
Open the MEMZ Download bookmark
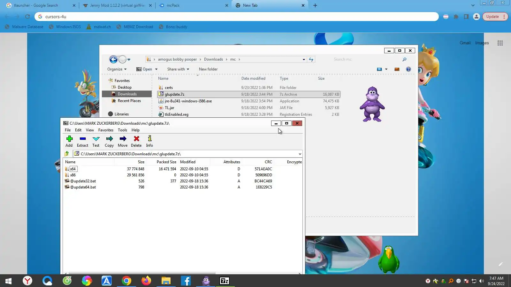click(135, 27)
